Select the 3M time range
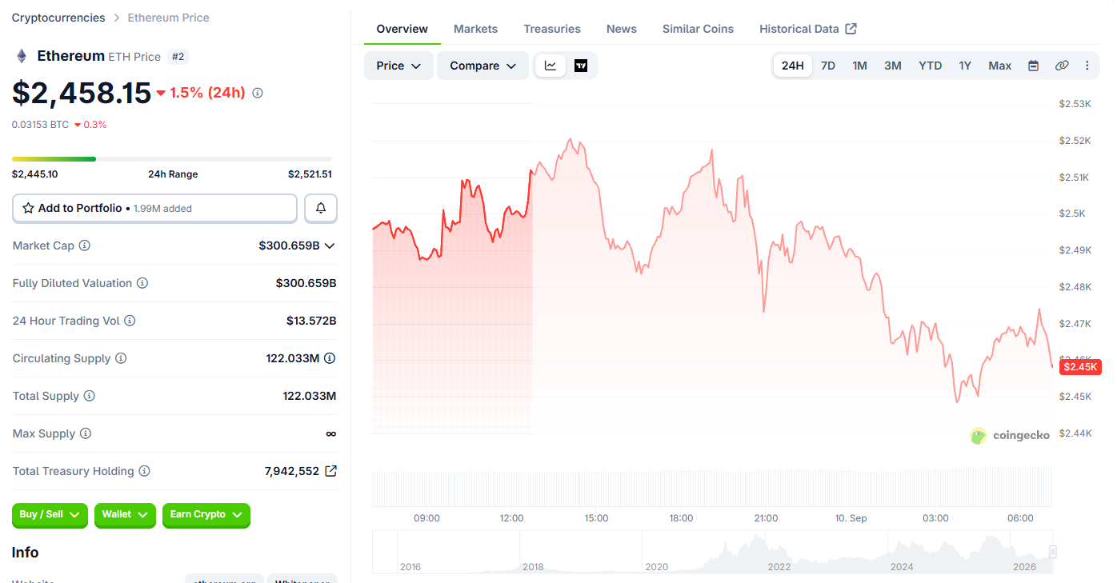This screenshot has height=583, width=1117. (893, 66)
